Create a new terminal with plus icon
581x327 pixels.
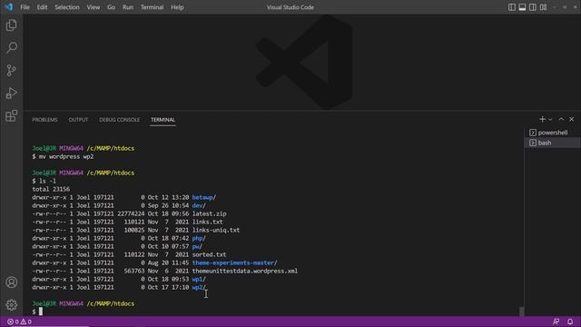[x=542, y=119]
